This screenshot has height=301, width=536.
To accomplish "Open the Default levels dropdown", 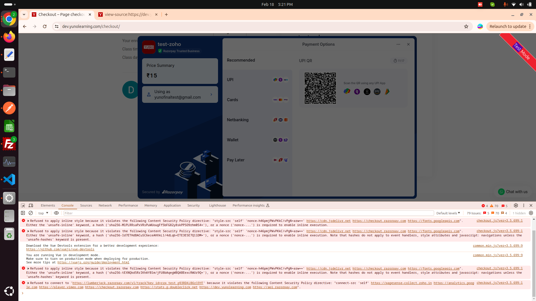I will click(448, 213).
